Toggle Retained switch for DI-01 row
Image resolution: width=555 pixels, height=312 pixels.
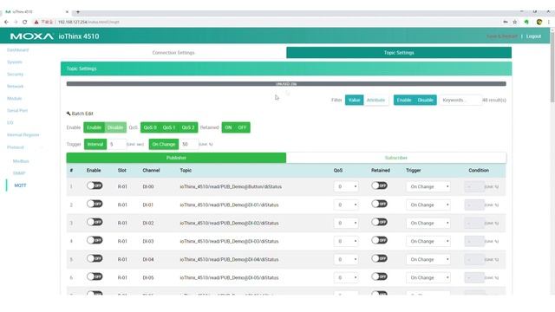pyautogui.click(x=379, y=204)
